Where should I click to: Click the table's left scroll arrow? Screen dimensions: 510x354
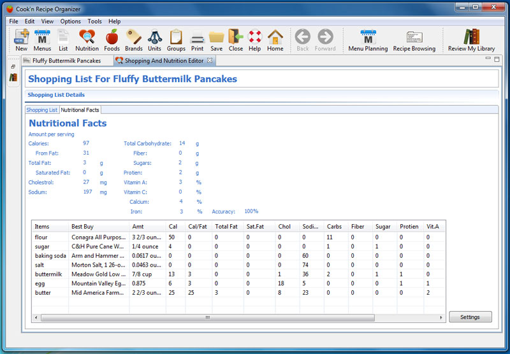[x=36, y=318]
